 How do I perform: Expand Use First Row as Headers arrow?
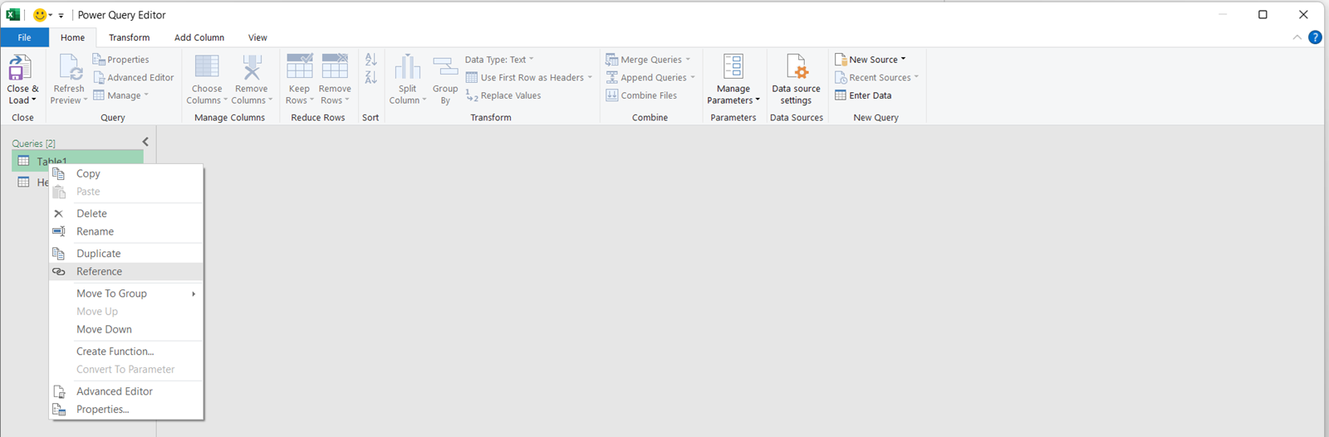[590, 77]
